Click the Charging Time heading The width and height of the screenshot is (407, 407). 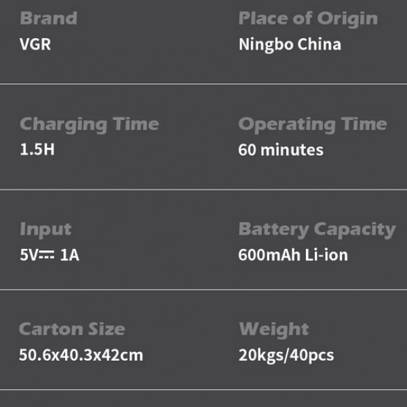click(x=90, y=125)
